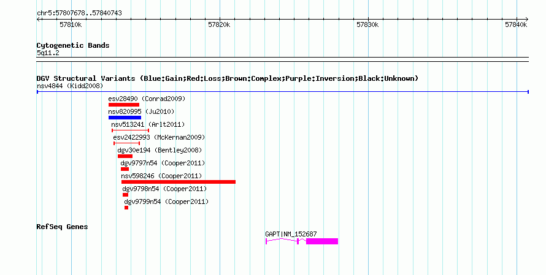Click the RefSeq Genes track title

(62, 227)
